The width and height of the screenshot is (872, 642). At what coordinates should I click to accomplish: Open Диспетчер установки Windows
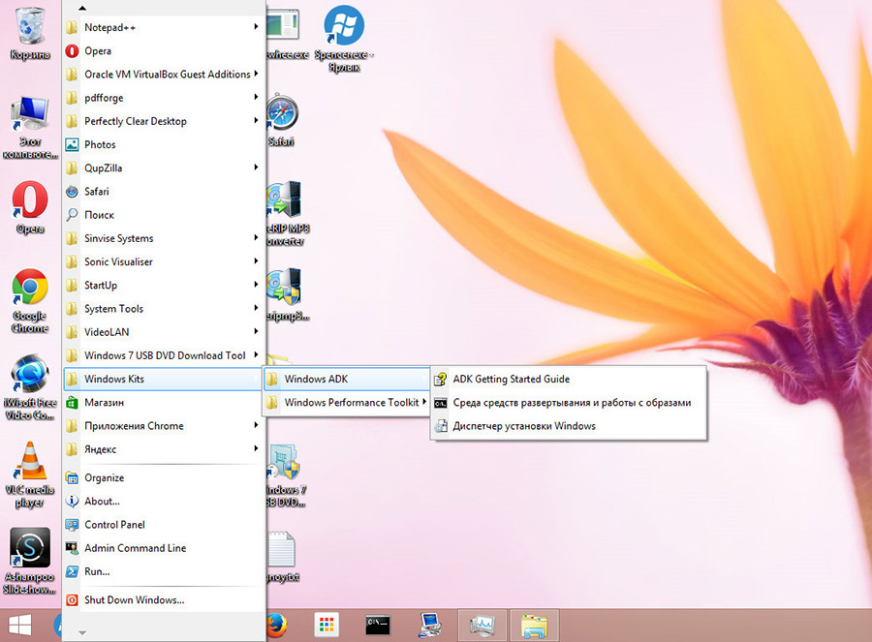[x=569, y=426]
